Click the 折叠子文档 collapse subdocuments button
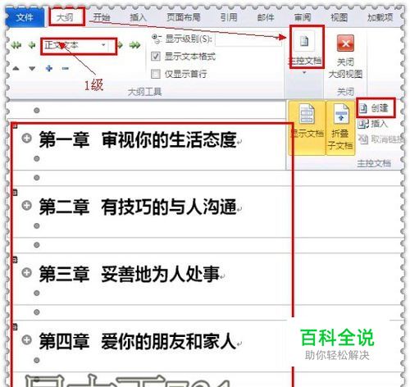The width and height of the screenshot is (410, 387). point(340,128)
